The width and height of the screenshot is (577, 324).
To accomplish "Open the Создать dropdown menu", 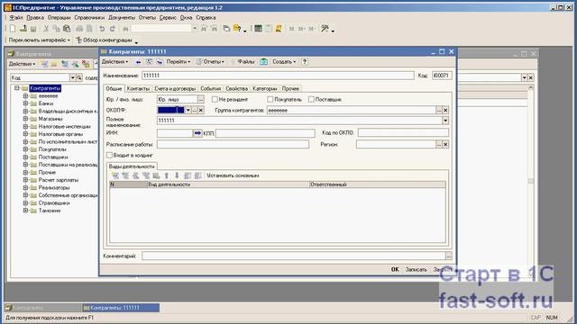I will tap(284, 62).
